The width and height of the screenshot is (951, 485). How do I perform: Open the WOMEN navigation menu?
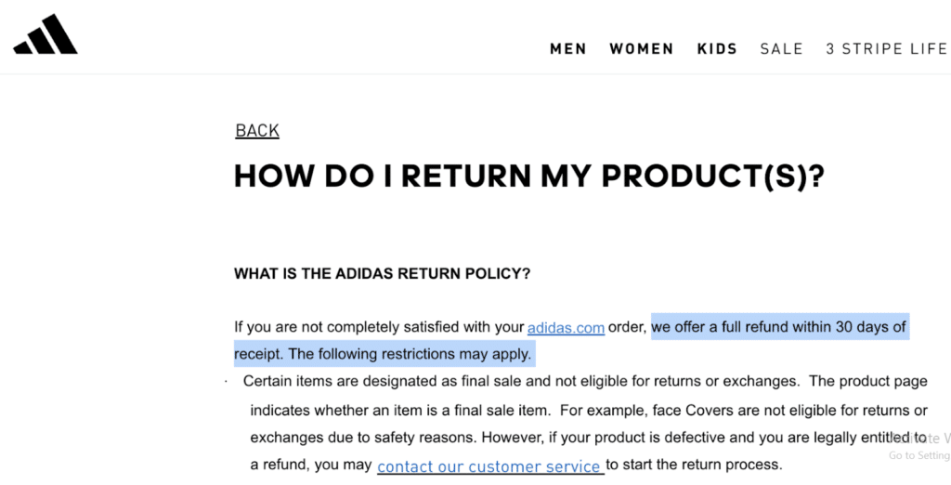pos(641,49)
